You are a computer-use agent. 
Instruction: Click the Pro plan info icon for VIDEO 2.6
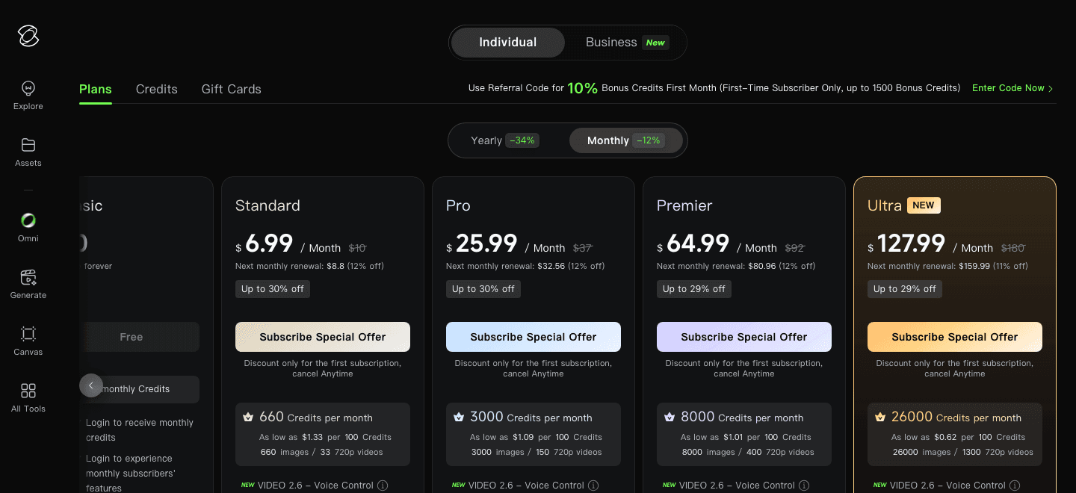pos(593,486)
